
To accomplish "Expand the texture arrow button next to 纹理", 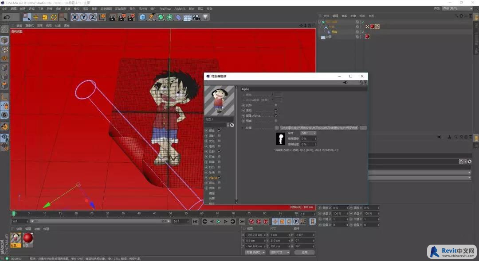I will (x=277, y=128).
